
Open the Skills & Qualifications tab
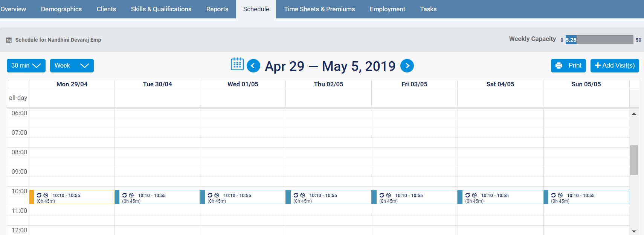[x=161, y=9]
